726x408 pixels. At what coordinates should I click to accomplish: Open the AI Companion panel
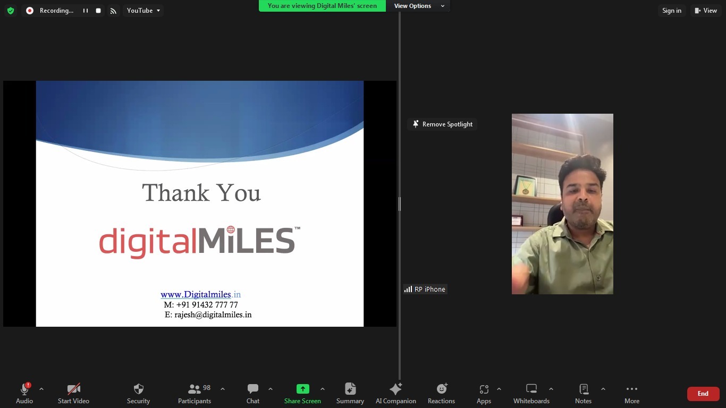pos(395,393)
